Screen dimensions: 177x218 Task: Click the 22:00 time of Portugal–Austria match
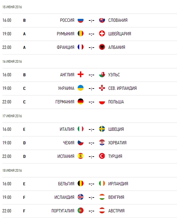pos(7,211)
